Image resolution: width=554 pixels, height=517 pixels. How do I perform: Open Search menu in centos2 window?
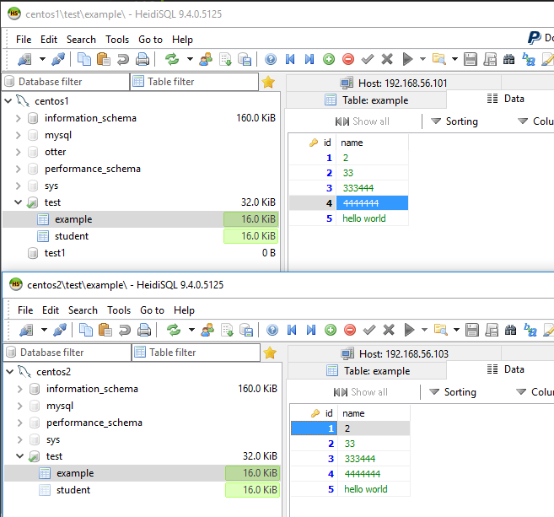click(x=83, y=310)
